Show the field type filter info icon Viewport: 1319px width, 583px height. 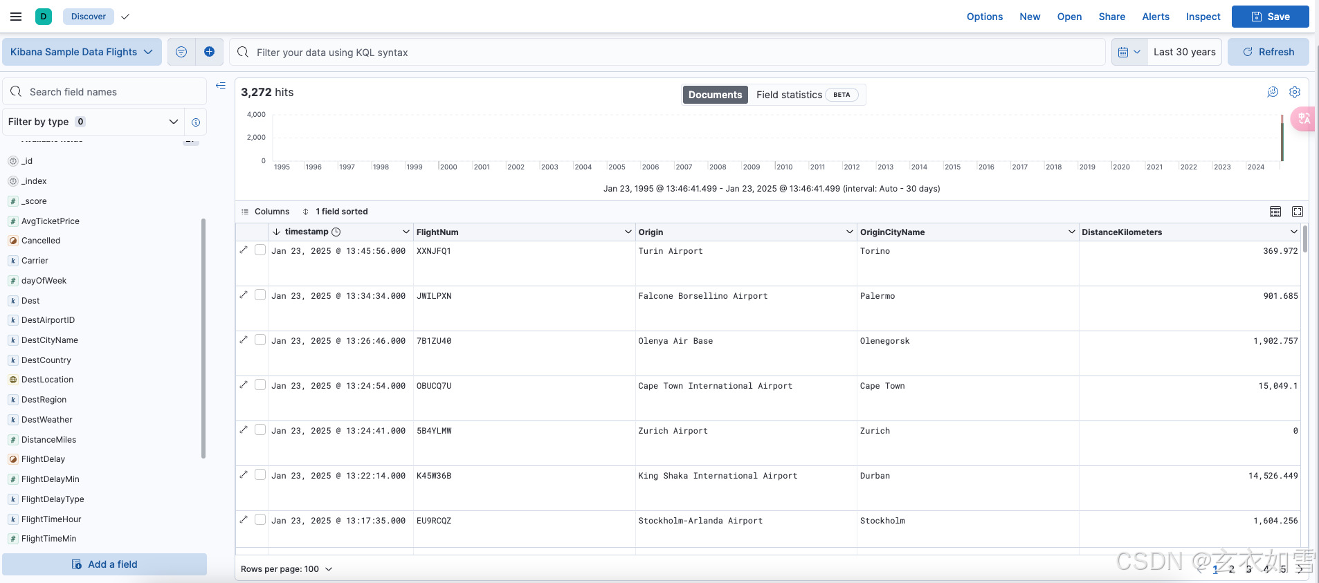tap(196, 122)
